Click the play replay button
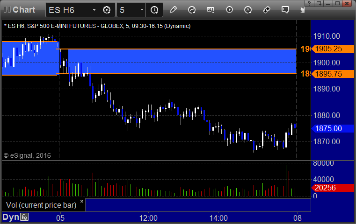The width and height of the screenshot is (356, 224). click(229, 10)
